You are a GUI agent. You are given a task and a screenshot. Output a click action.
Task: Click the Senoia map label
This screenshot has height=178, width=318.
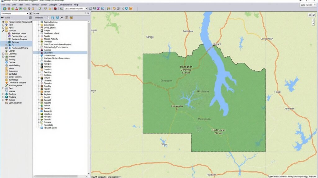150,37
